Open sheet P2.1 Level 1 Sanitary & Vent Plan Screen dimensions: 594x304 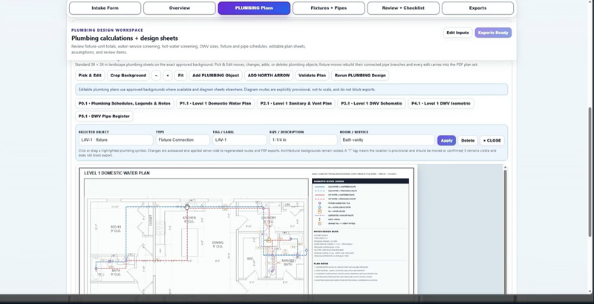pos(296,103)
